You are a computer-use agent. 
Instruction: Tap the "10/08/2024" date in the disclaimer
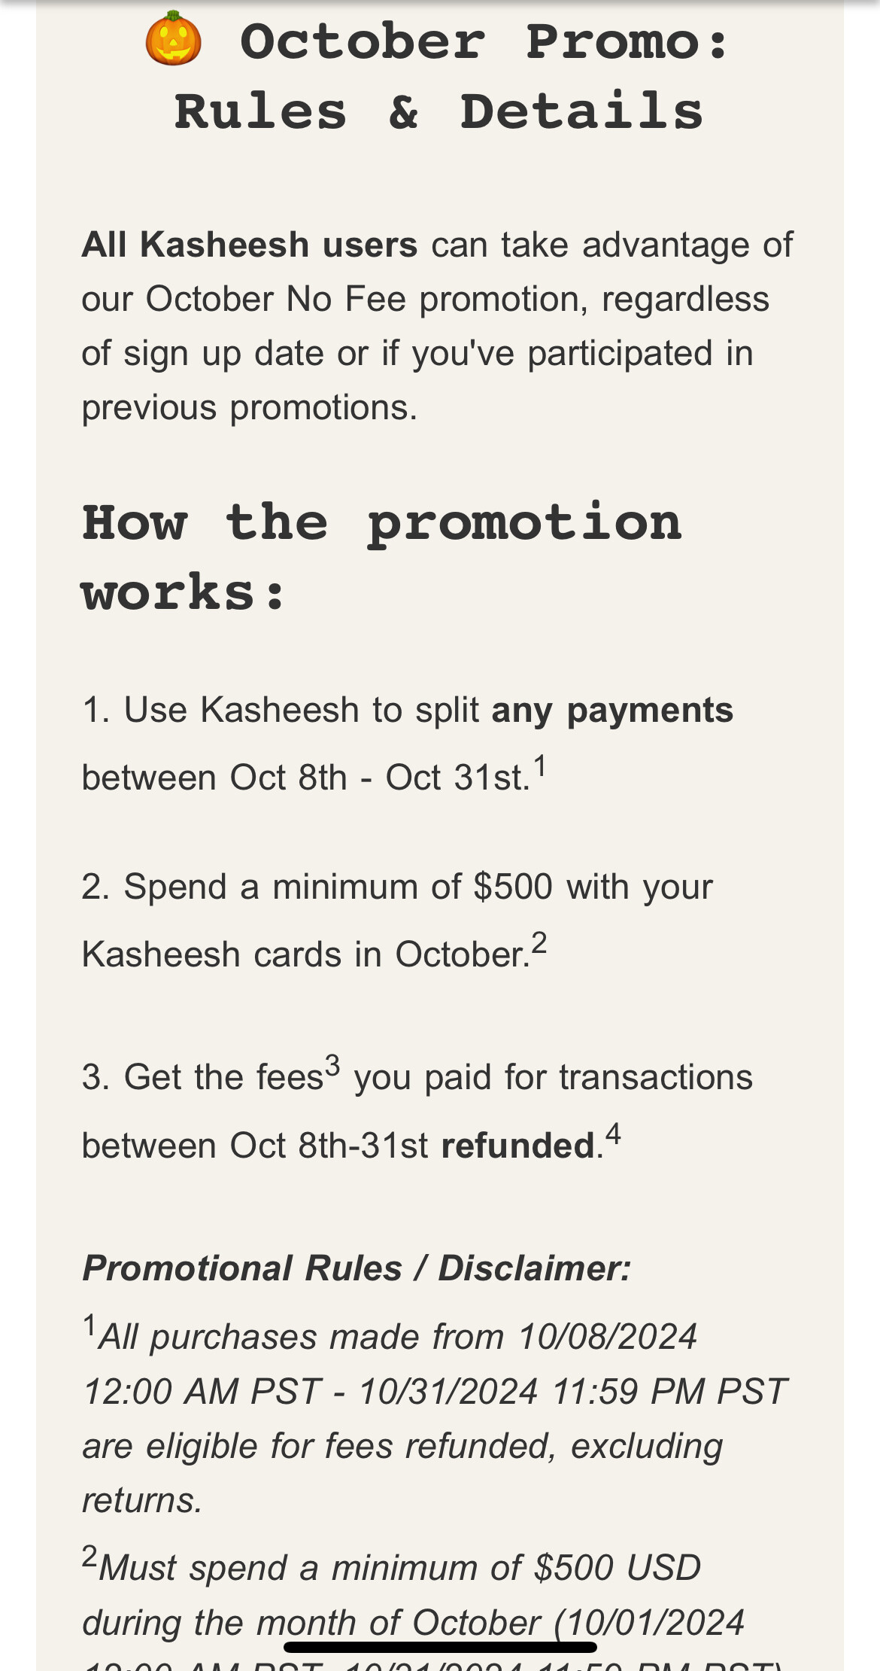[608, 1338]
